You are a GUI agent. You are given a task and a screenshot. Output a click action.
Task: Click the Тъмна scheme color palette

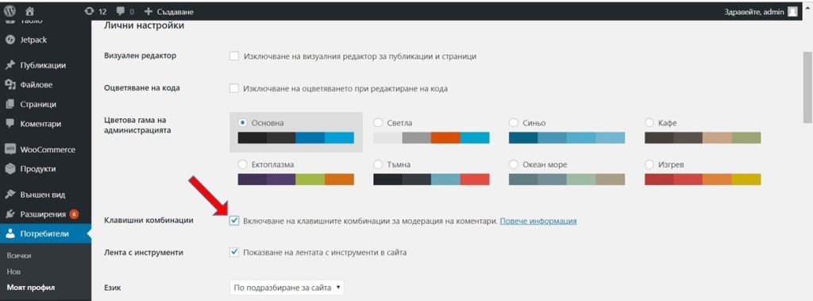[431, 179]
